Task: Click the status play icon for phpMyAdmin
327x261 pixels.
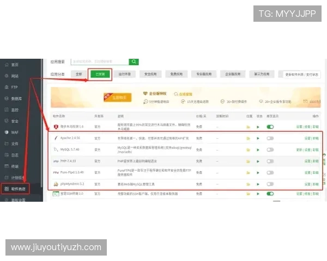Action: (258, 184)
